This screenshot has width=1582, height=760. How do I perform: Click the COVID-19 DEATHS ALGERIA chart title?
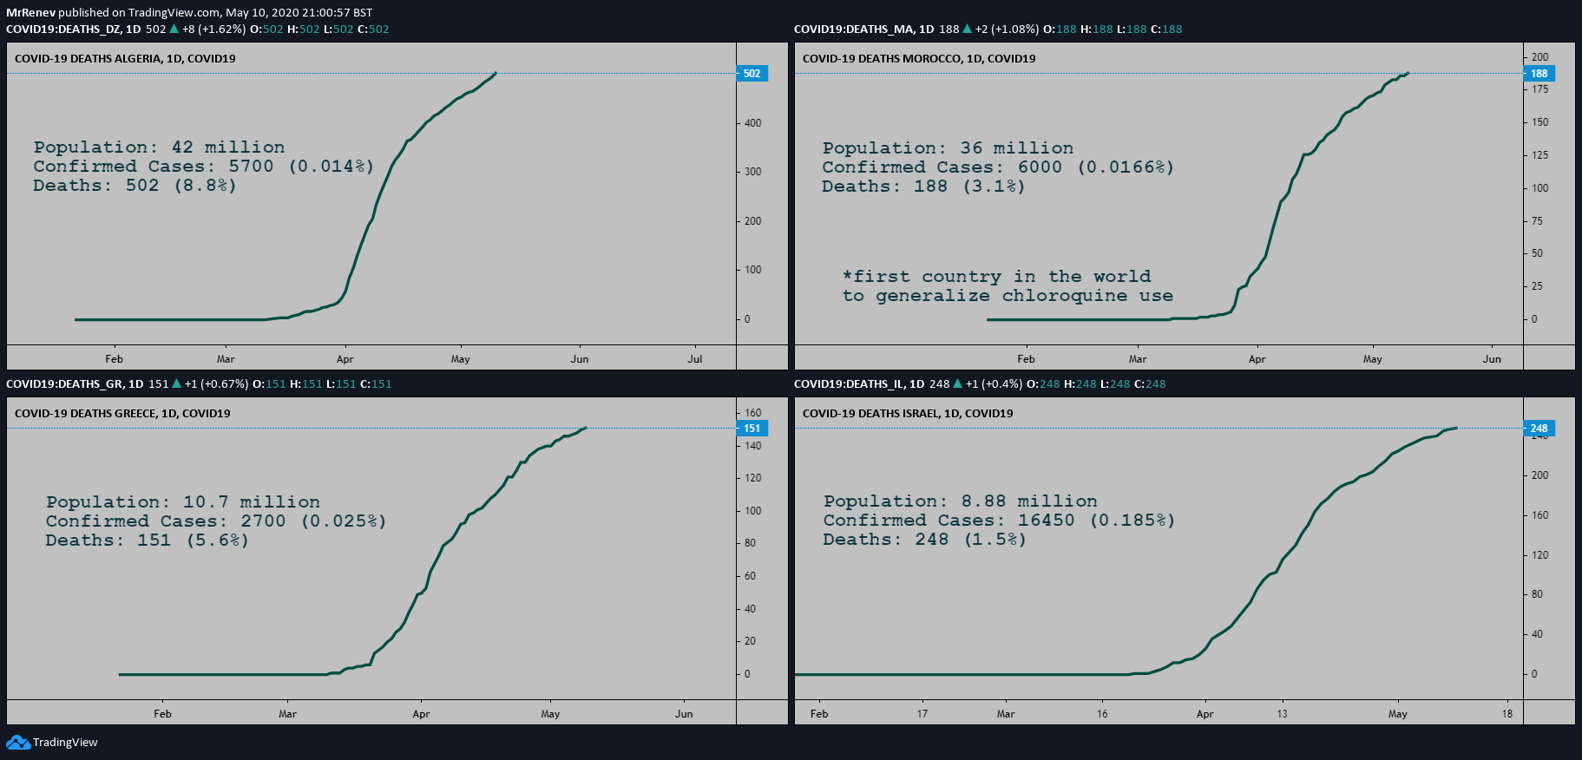coord(125,59)
